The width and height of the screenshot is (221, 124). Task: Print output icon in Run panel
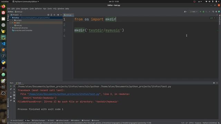[14, 98]
